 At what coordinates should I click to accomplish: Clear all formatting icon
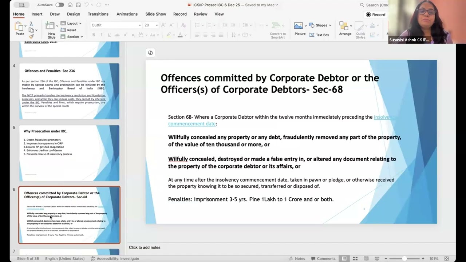coord(183,25)
